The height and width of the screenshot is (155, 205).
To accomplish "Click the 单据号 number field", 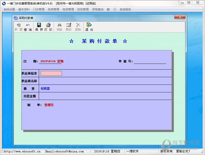I will pyautogui.click(x=150, y=61).
